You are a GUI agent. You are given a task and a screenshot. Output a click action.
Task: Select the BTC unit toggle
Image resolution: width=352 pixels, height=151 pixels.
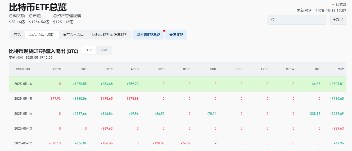[x=89, y=50]
